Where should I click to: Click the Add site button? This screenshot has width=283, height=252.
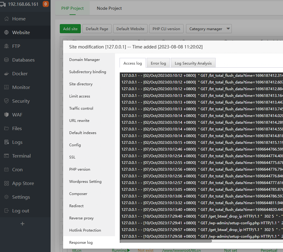click(70, 29)
